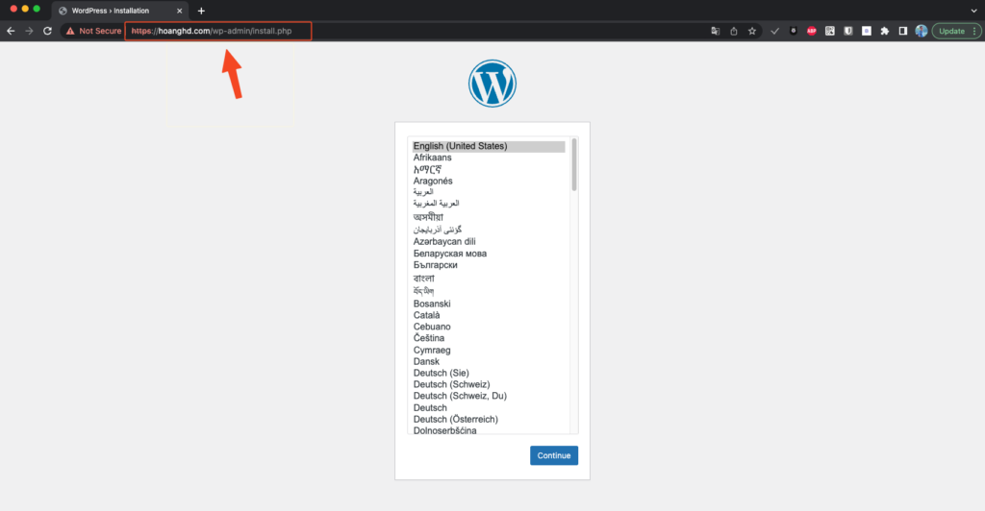Viewport: 985px width, 511px height.
Task: Pick Cebuano from the language list
Action: (432, 327)
